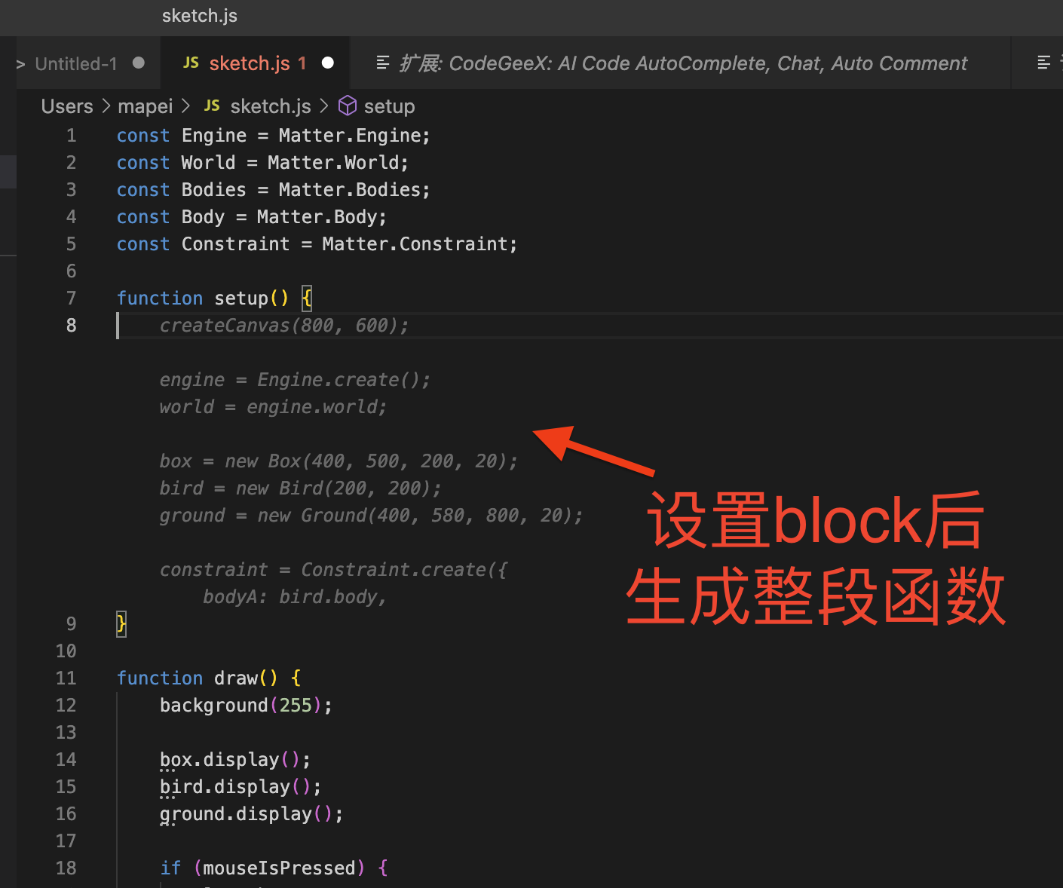Click the JS icon in the breadcrumb
The image size is (1063, 888).
212,106
